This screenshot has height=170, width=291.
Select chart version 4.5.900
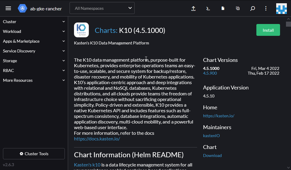click(x=210, y=73)
